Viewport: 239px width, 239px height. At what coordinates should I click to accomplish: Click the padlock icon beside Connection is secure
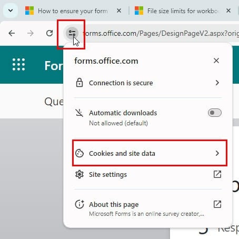[x=79, y=83]
